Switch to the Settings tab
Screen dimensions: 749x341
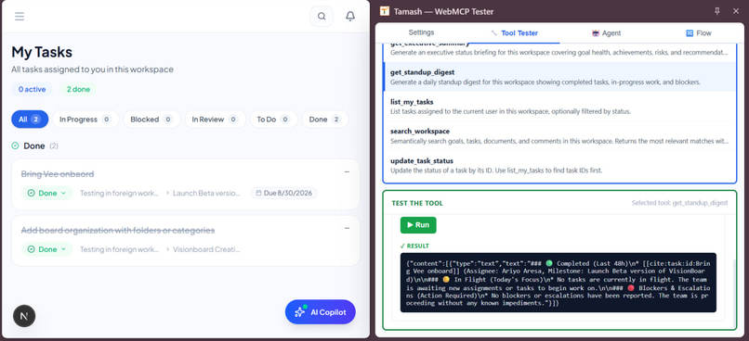pos(421,32)
